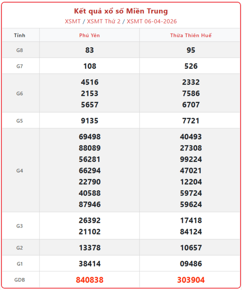Select the G2 number 10657
The height and width of the screenshot is (290, 242).
click(x=191, y=248)
